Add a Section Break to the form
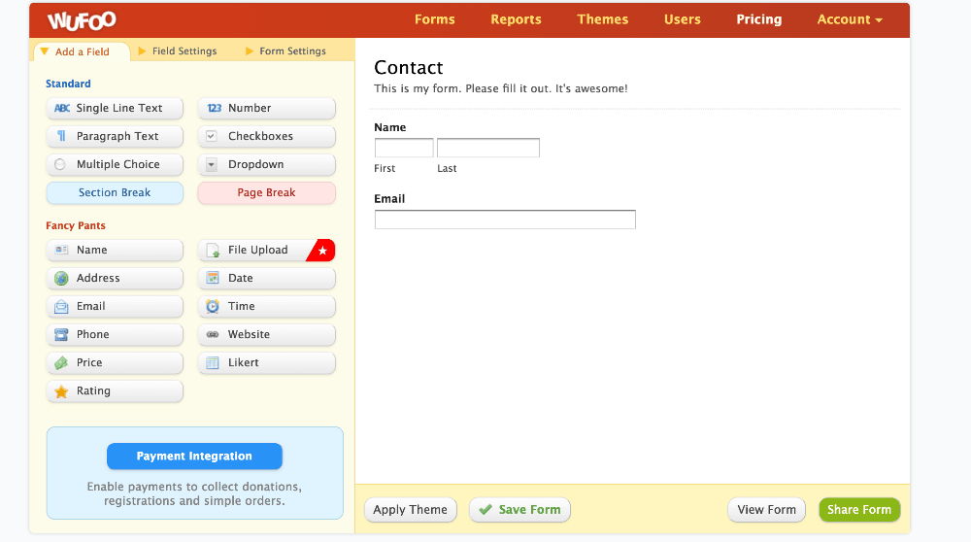The image size is (971, 542). [115, 192]
